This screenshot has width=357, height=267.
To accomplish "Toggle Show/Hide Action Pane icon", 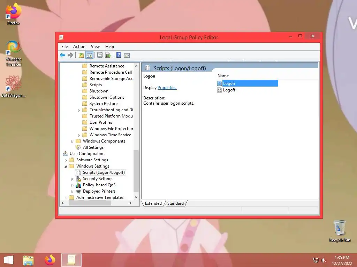I will (127, 55).
